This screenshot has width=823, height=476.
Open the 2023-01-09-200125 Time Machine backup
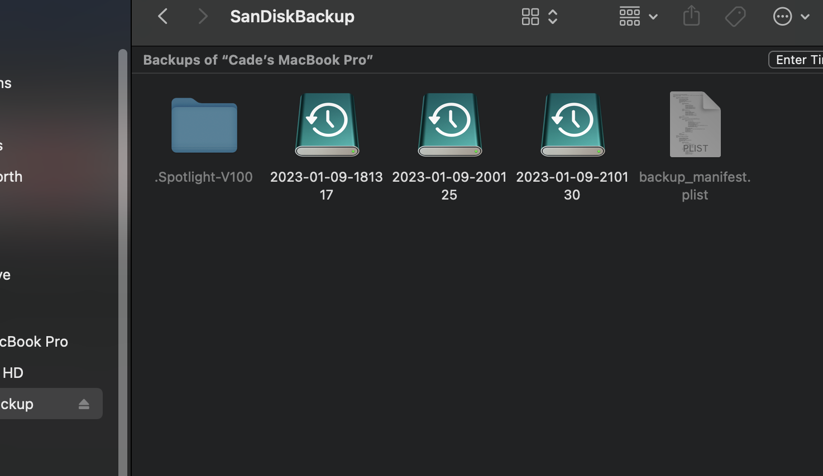(449, 124)
